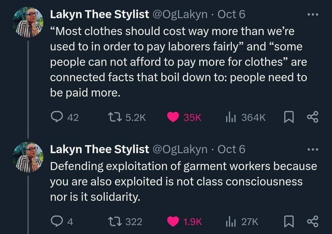
Task: Share the first tweet about clothes cost
Action: point(313,117)
